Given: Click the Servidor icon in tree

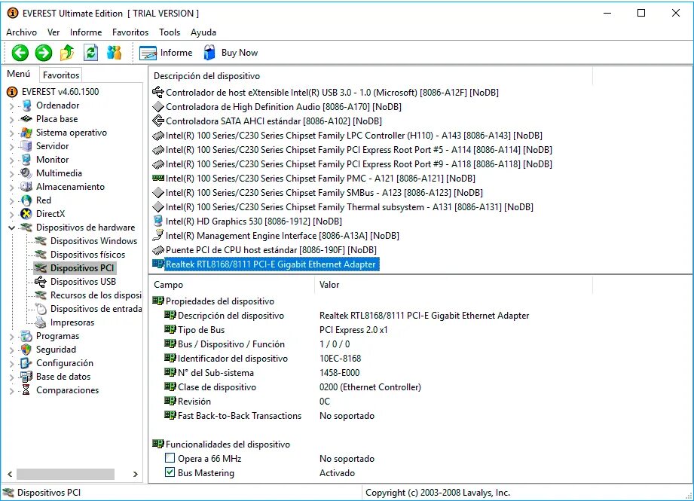Looking at the screenshot, I should coord(26,146).
